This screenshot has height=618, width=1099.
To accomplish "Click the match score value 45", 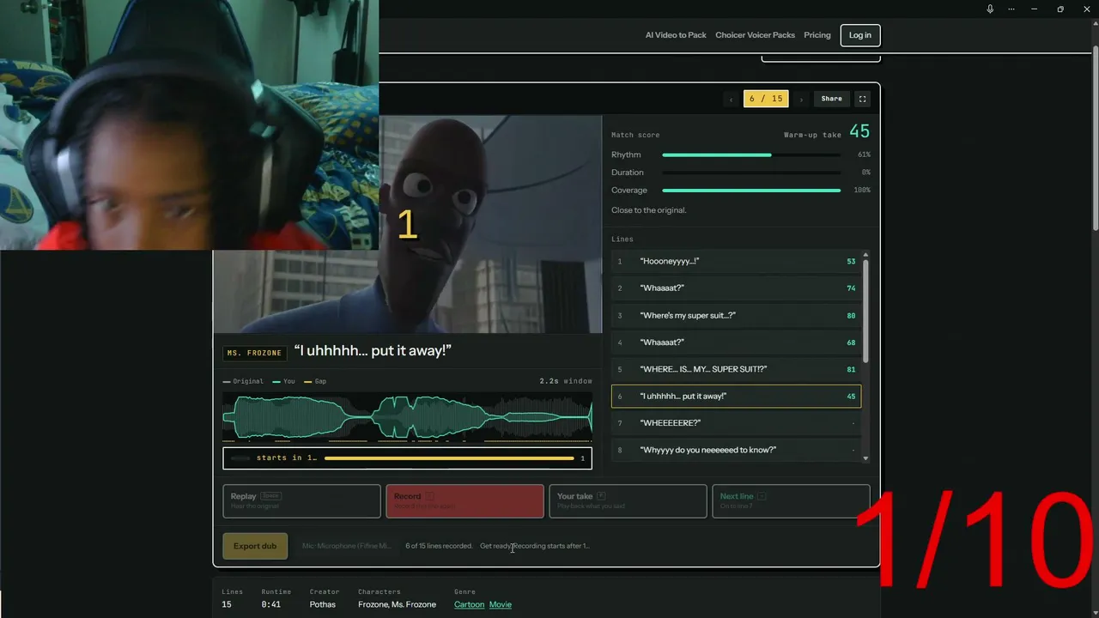I will 859,131.
